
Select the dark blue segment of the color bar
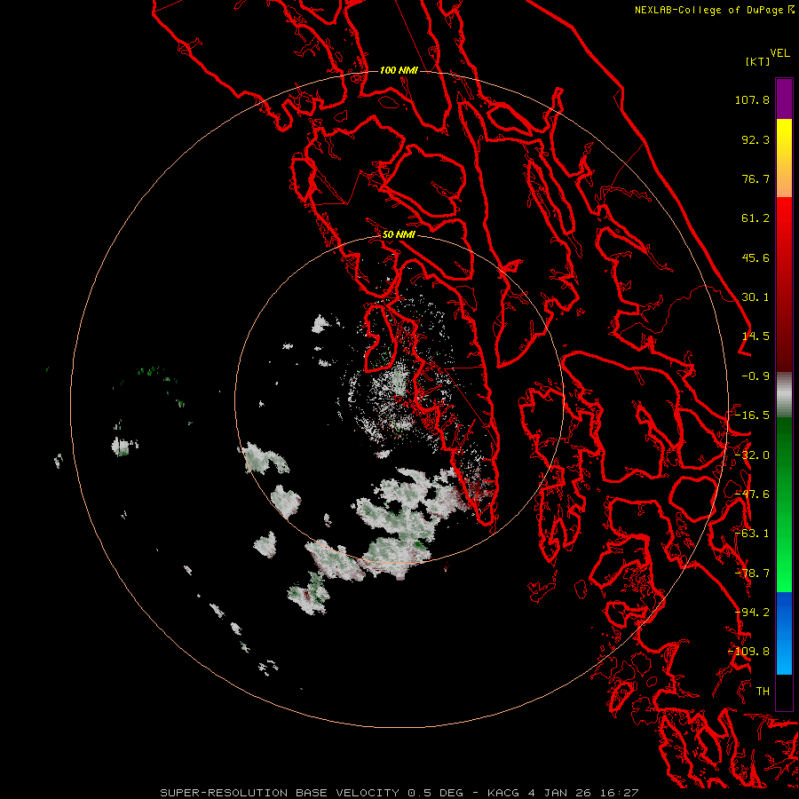[x=784, y=609]
